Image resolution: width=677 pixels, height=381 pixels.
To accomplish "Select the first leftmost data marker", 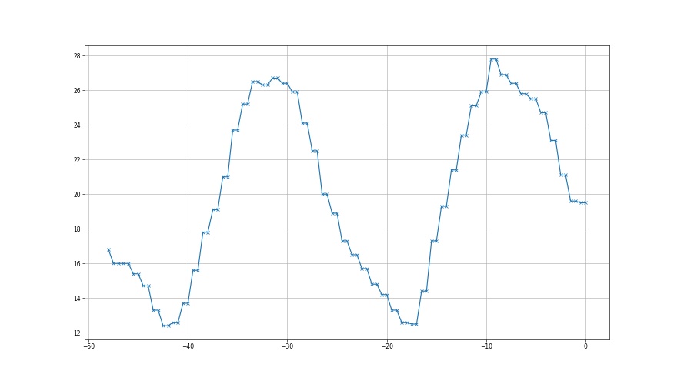I will pyautogui.click(x=108, y=249).
